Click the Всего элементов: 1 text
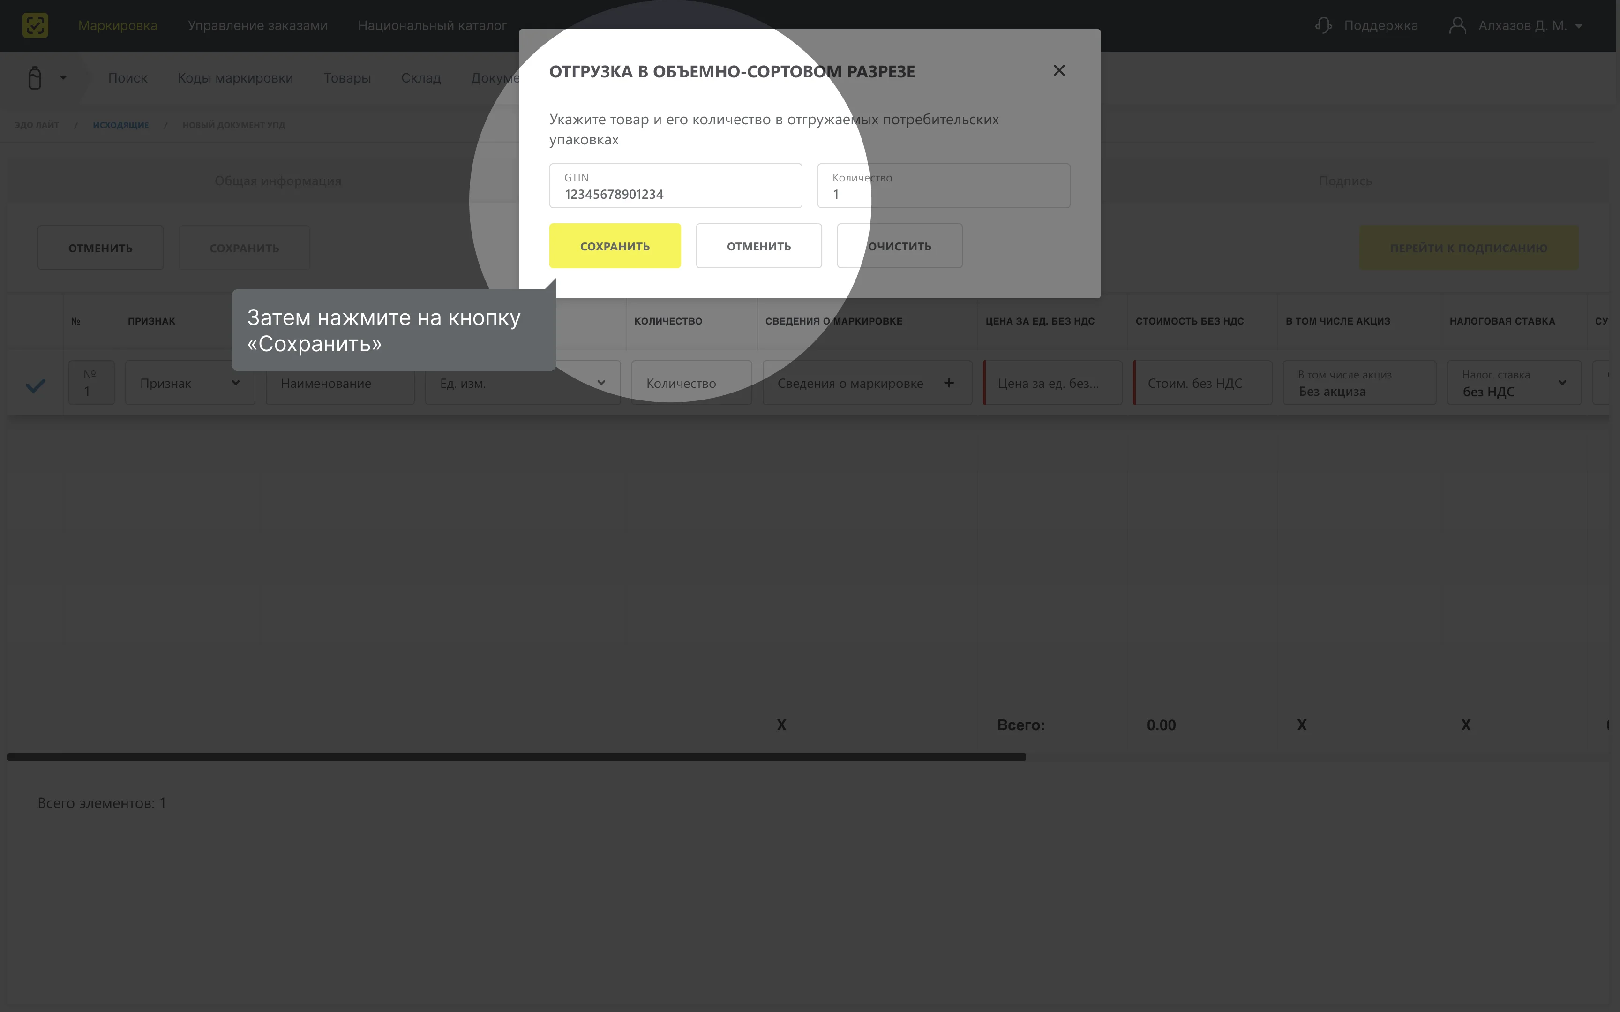The width and height of the screenshot is (1620, 1012). tap(102, 802)
